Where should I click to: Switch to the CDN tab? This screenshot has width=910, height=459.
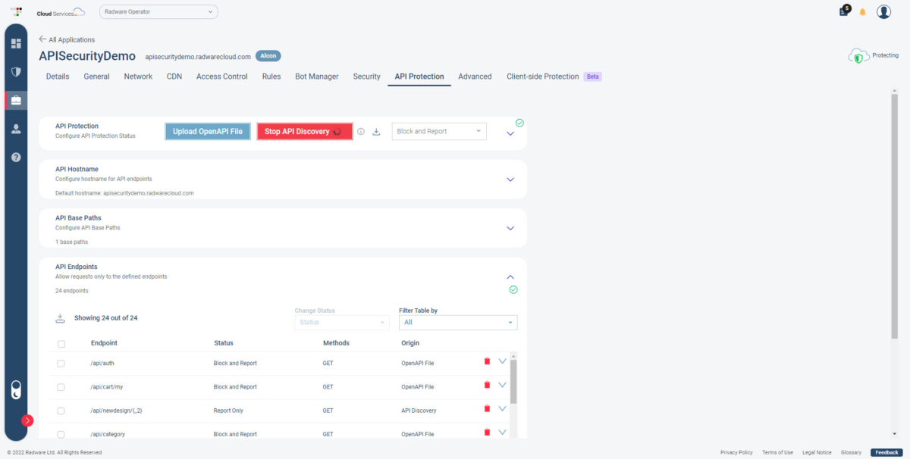pyautogui.click(x=174, y=76)
